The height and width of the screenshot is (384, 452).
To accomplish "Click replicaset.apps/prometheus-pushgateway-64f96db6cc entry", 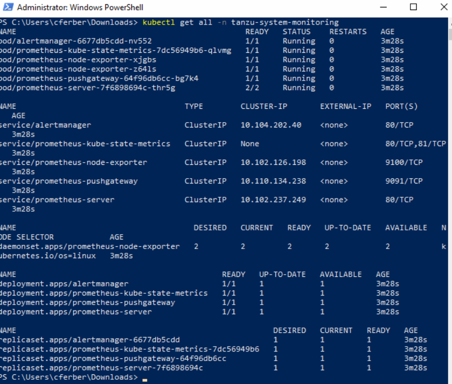I will tap(113, 358).
